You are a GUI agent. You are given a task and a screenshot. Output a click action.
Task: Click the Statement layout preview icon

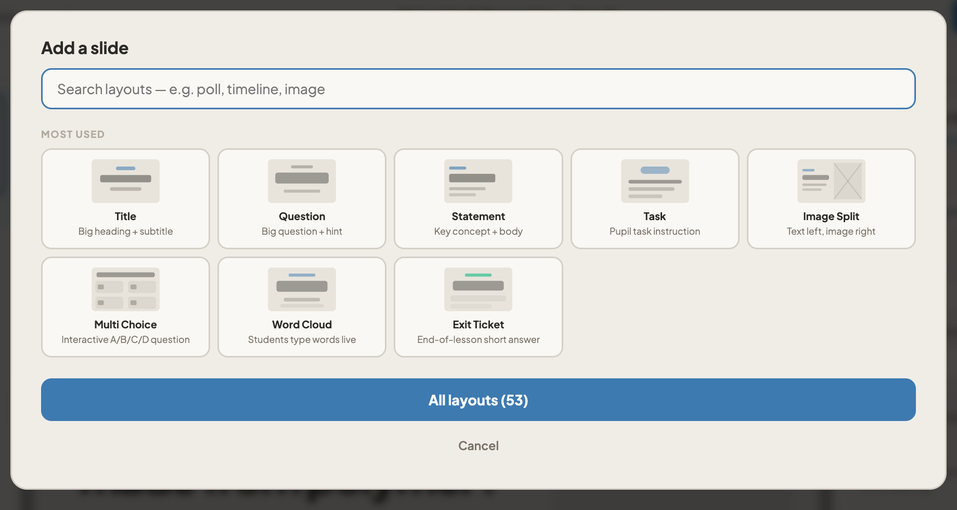[478, 181]
